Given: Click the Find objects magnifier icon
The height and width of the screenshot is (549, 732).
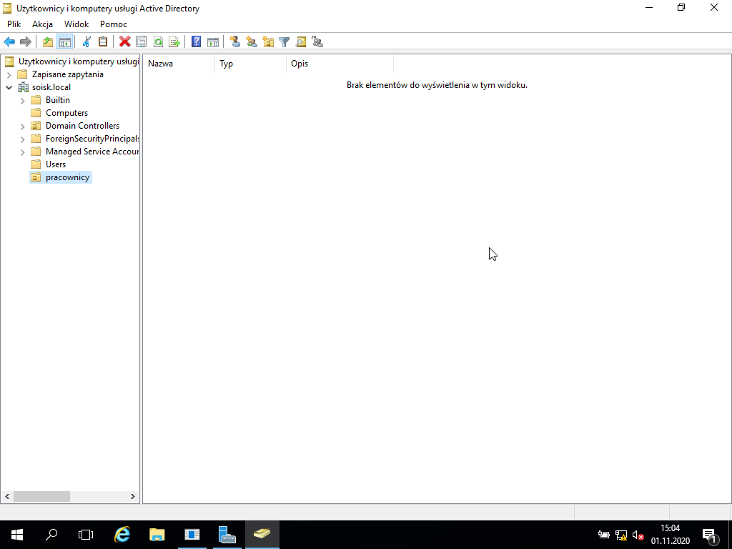Looking at the screenshot, I should point(301,41).
